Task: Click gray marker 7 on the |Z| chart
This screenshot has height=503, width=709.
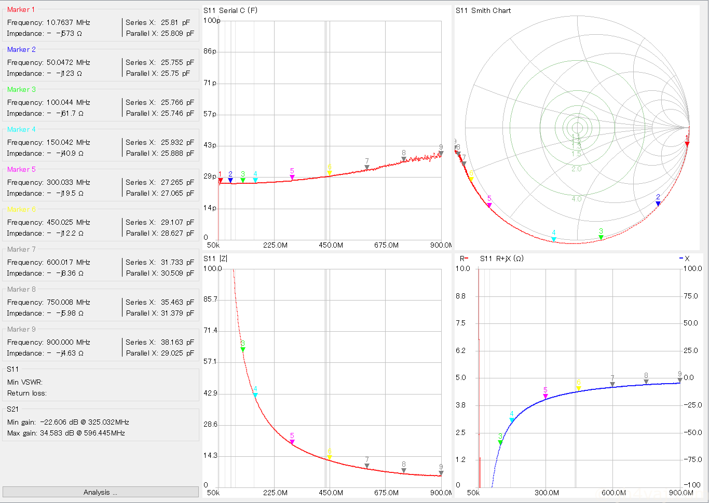Action: pyautogui.click(x=367, y=466)
